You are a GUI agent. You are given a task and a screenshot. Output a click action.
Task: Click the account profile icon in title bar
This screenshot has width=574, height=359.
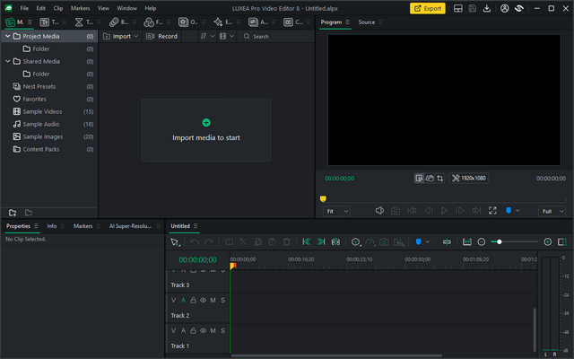click(x=504, y=8)
